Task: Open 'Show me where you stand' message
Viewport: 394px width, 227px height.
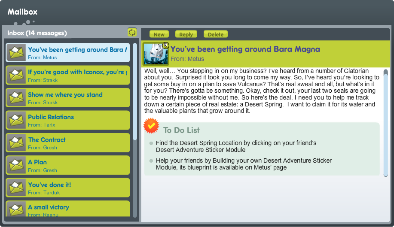Action: coord(68,97)
